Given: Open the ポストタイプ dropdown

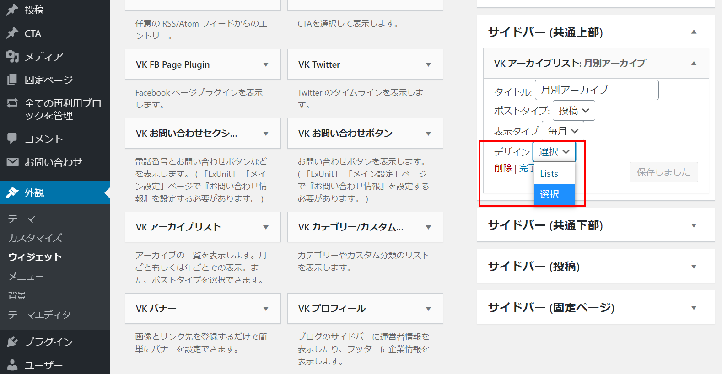Looking at the screenshot, I should (574, 111).
